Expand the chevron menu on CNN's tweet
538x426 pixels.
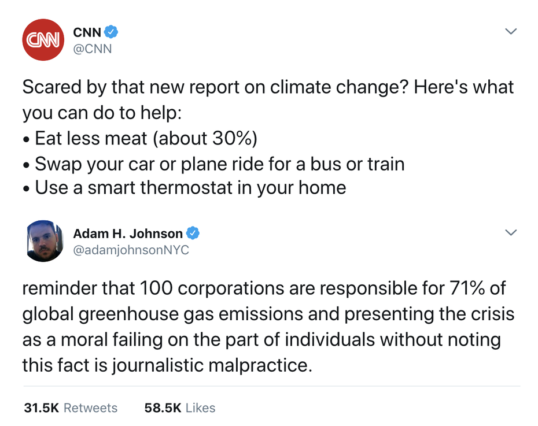pyautogui.click(x=511, y=32)
